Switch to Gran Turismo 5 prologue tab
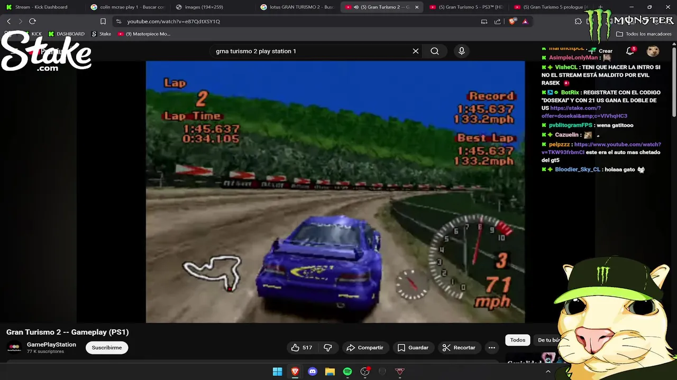 click(550, 7)
